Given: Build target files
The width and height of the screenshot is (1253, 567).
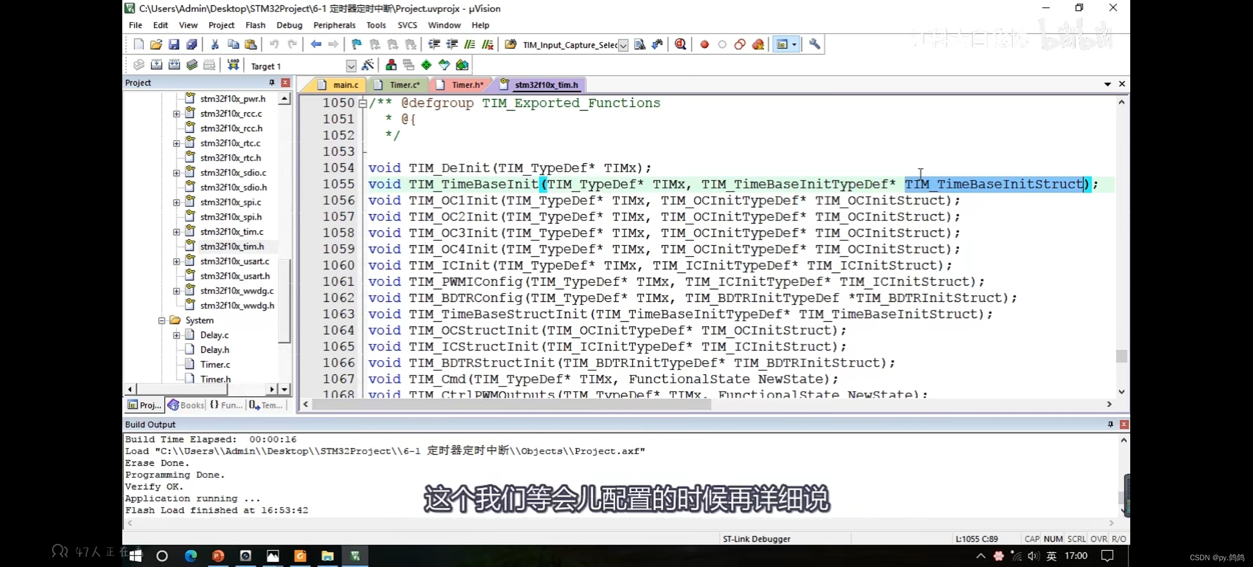Looking at the screenshot, I should coord(156,65).
